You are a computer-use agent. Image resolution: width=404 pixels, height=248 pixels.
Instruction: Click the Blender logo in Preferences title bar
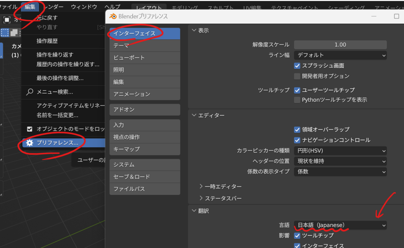pyautogui.click(x=113, y=16)
